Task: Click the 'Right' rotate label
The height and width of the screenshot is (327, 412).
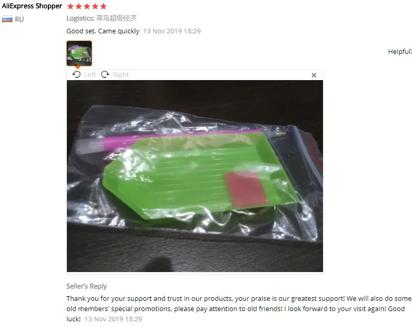Action: [121, 75]
